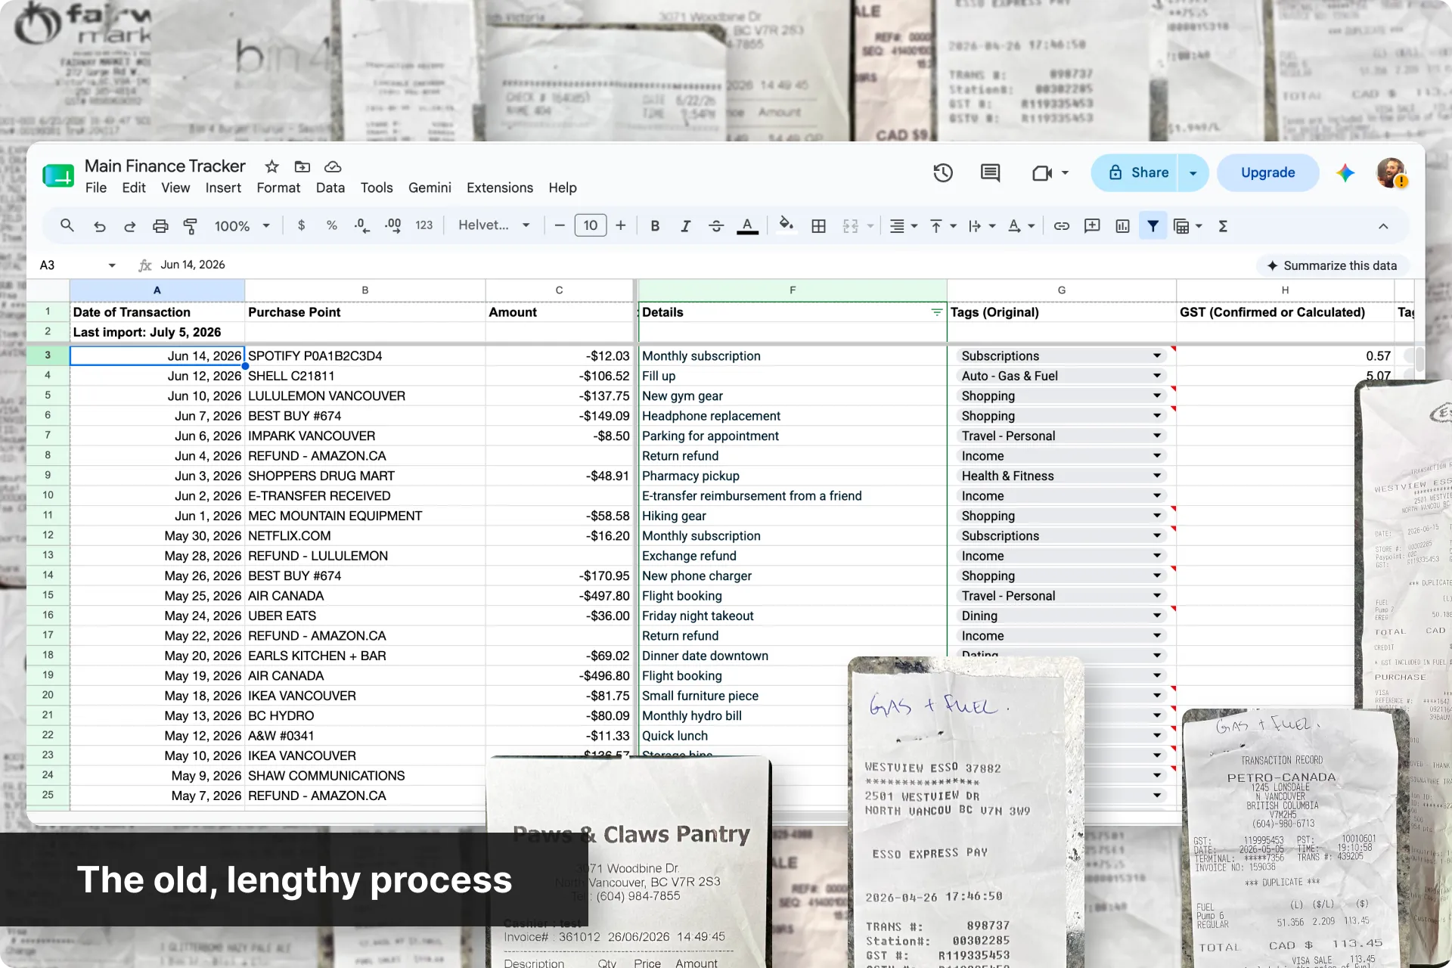The image size is (1452, 968).
Task: Toggle strikethrough formatting
Action: (716, 225)
